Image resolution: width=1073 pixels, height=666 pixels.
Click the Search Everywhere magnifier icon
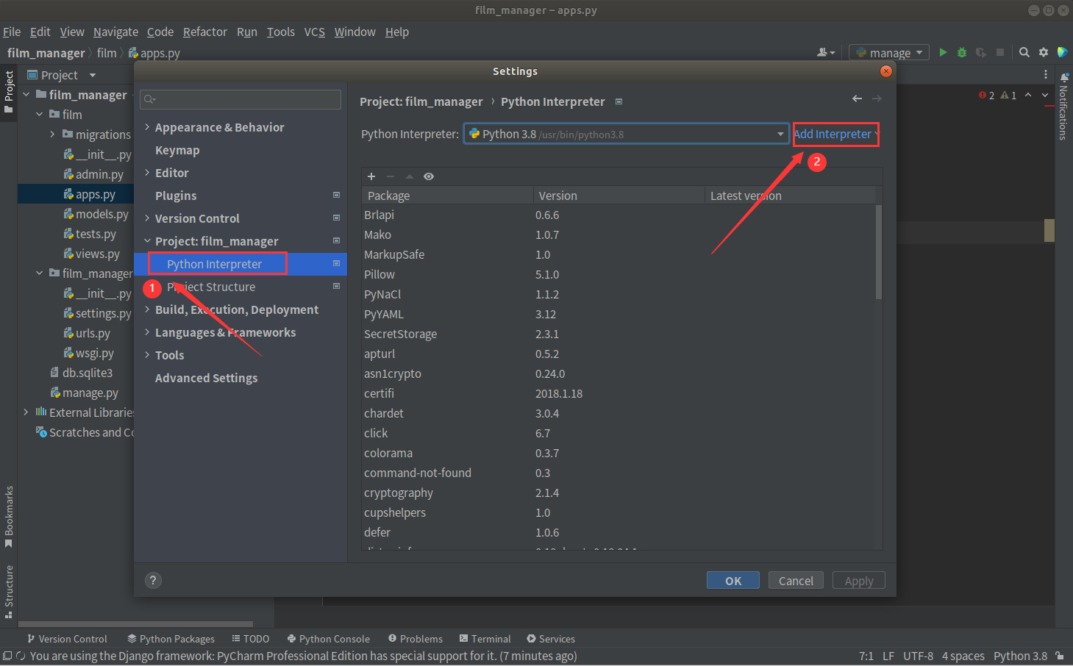tap(1024, 52)
